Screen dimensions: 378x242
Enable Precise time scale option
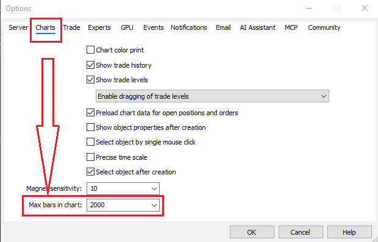[x=90, y=157]
